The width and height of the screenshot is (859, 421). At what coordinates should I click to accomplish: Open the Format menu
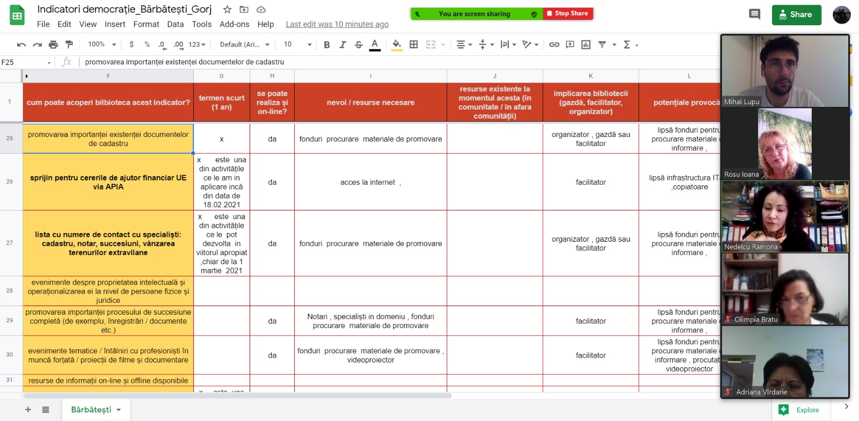(x=146, y=24)
